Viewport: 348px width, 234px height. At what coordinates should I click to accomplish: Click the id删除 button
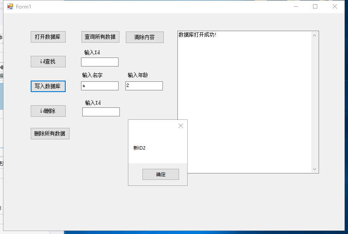point(48,111)
